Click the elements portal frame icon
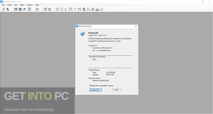 (x=70, y=9)
